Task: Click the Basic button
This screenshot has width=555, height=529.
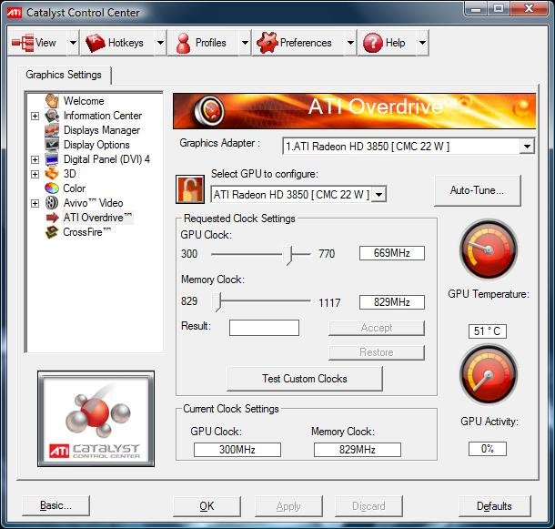Action: (x=55, y=505)
